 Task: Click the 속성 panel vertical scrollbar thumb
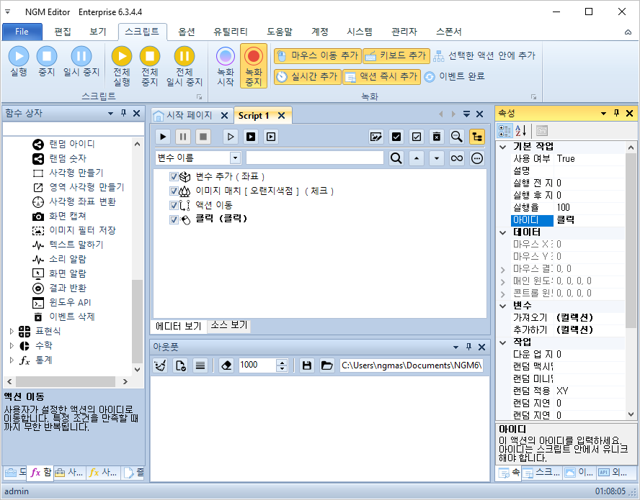tap(631, 240)
